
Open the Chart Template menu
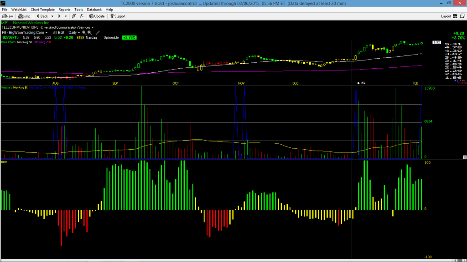point(42,10)
